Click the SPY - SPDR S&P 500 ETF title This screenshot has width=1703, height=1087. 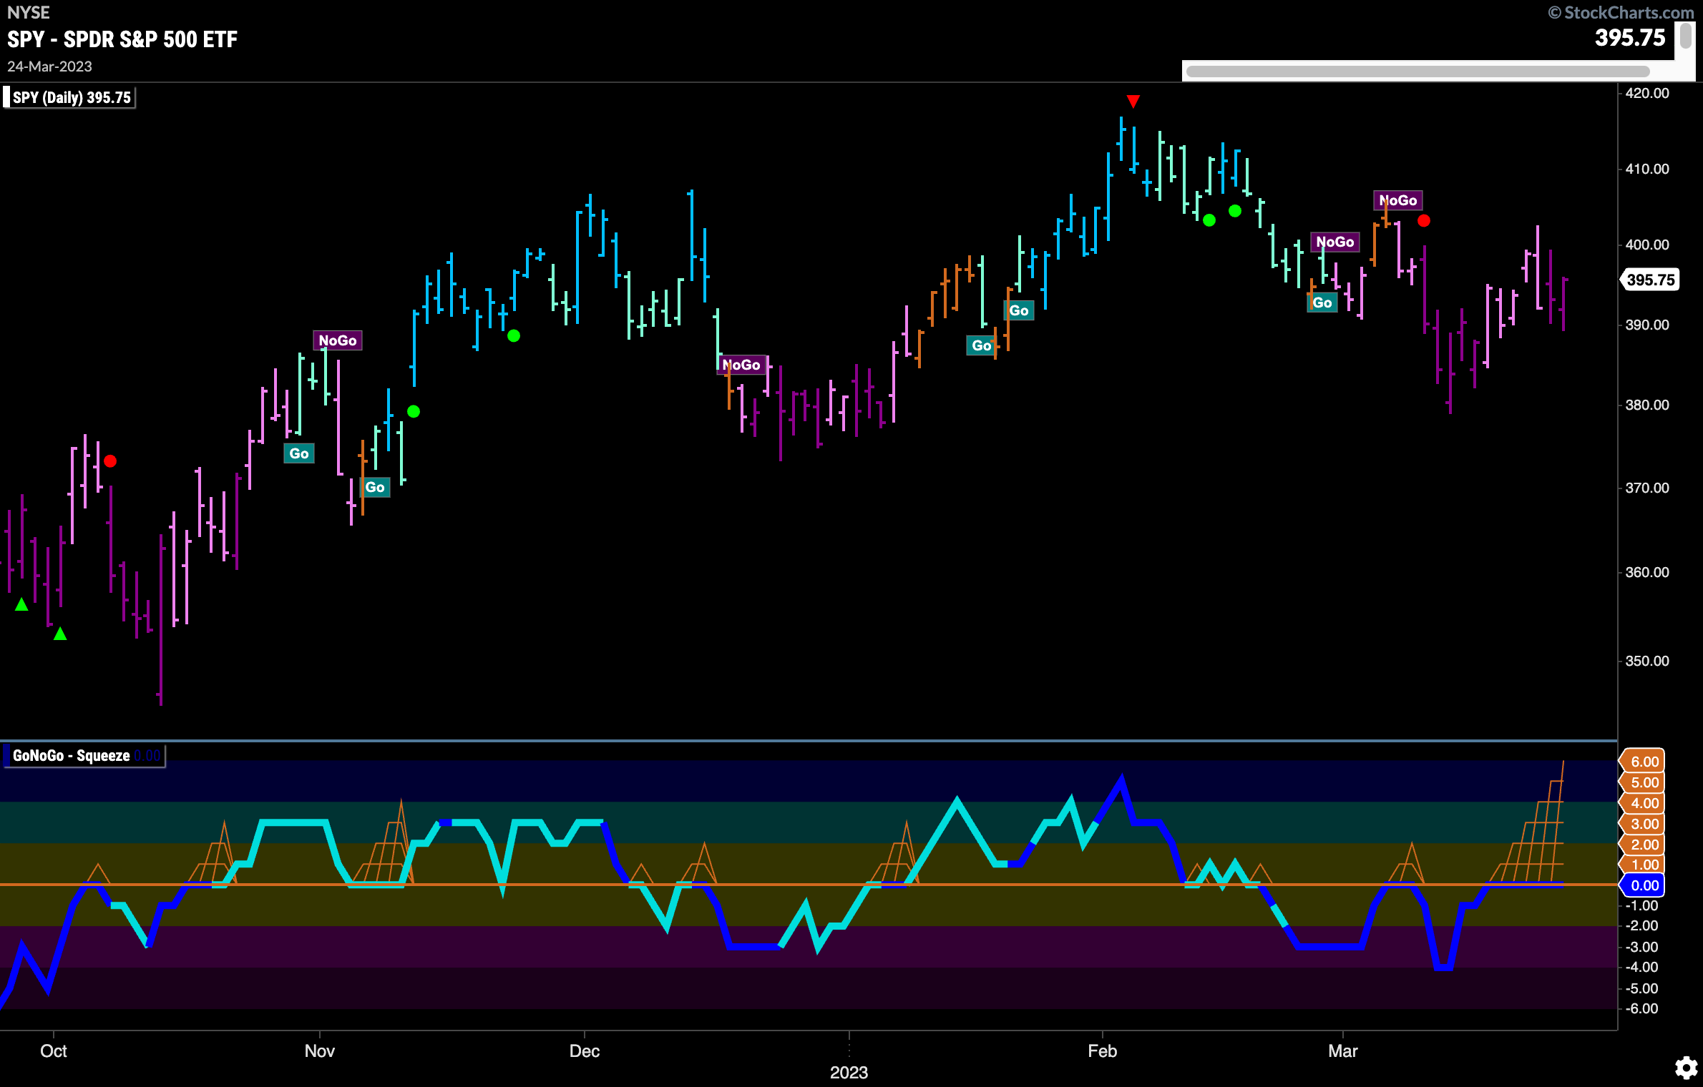point(122,39)
